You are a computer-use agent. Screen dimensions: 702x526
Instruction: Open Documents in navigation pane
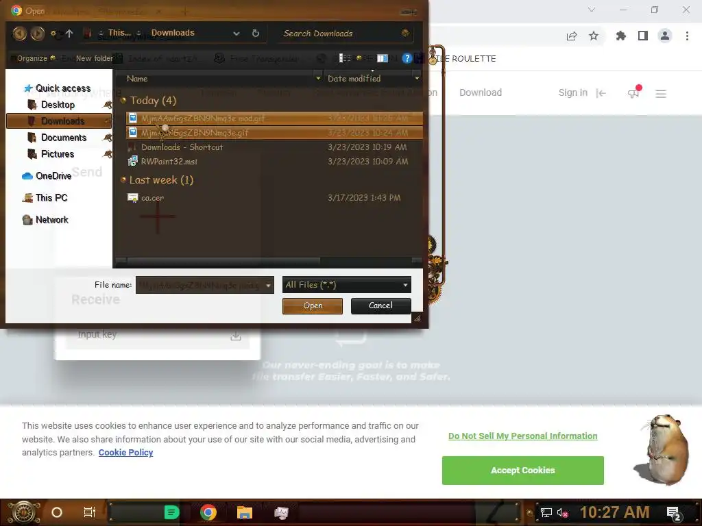point(64,138)
